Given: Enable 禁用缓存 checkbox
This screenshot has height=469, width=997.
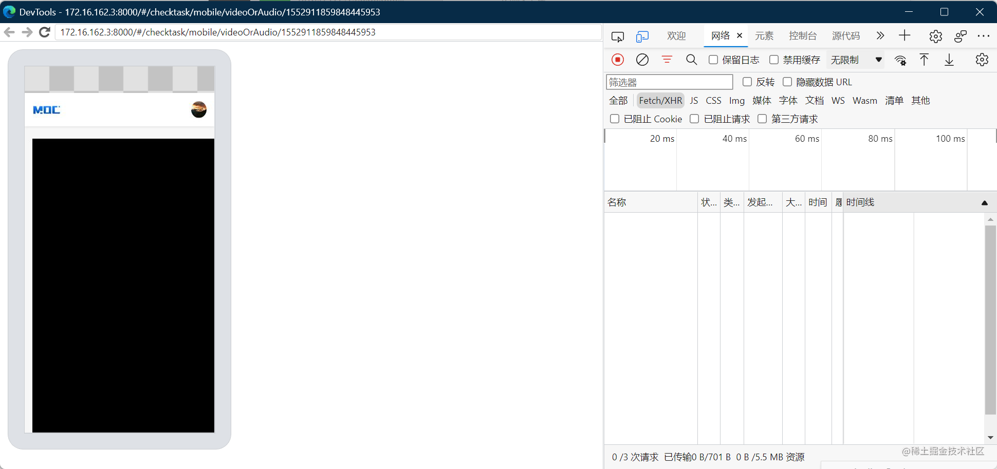Looking at the screenshot, I should tap(774, 60).
